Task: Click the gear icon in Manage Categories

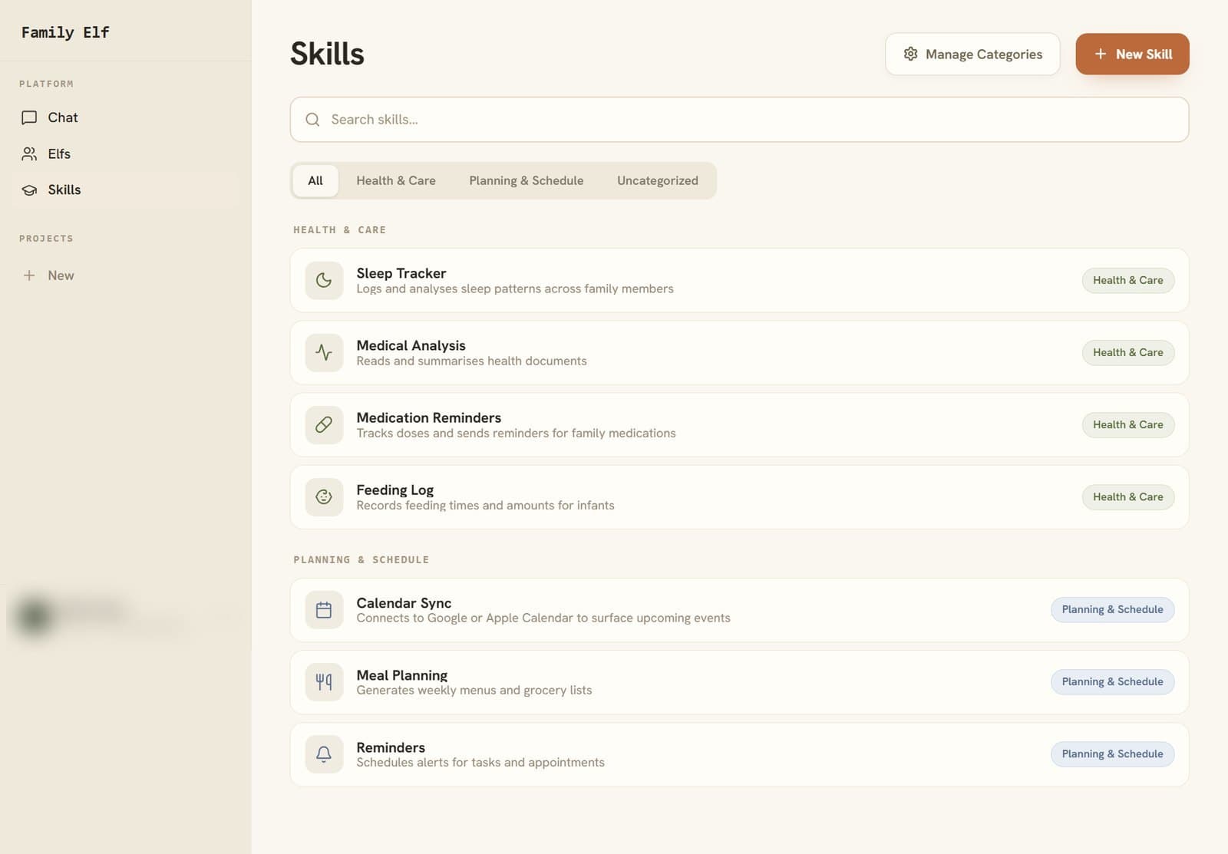Action: pyautogui.click(x=910, y=54)
